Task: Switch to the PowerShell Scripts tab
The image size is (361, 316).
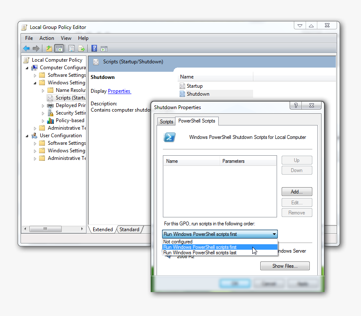Action: pos(197,121)
